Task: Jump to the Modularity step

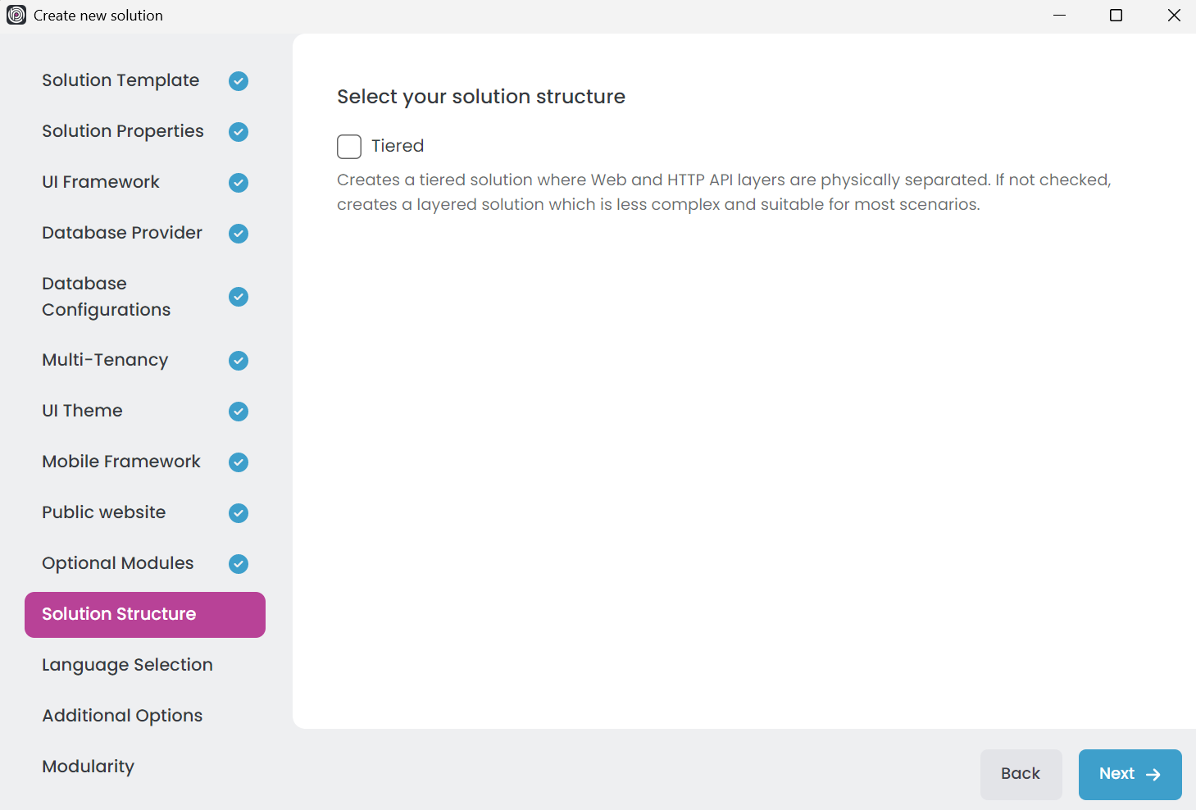Action: pos(88,767)
